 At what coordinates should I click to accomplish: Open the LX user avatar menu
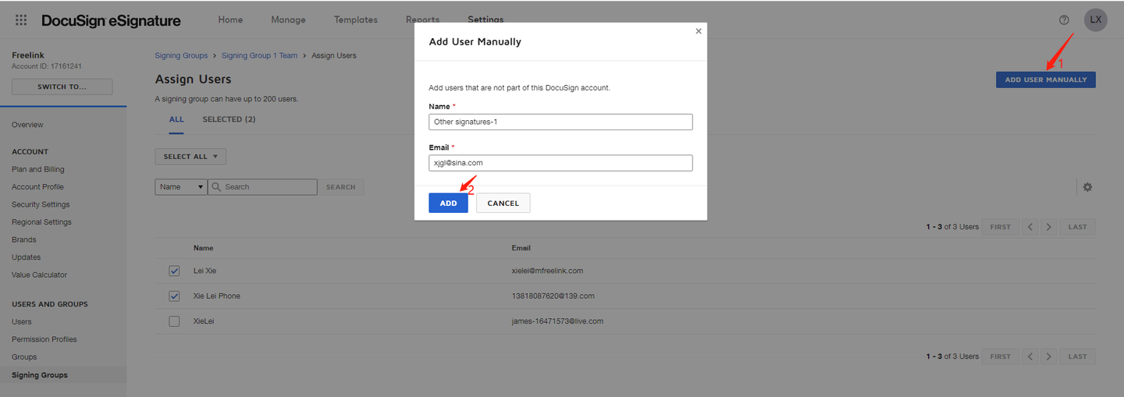point(1096,20)
